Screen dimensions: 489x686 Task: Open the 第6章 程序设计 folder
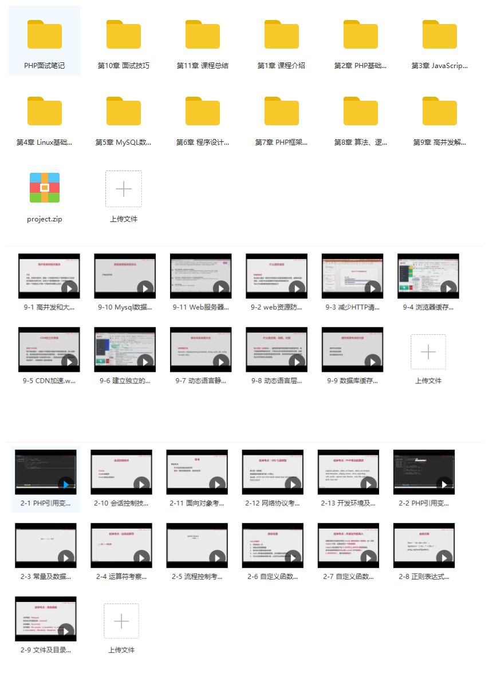203,111
